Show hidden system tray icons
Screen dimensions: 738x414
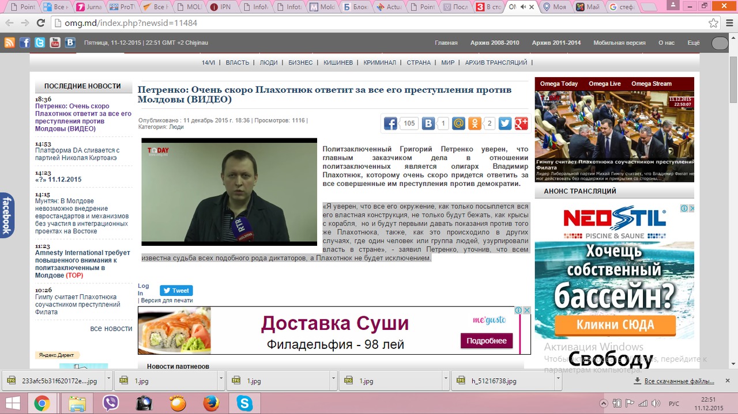[604, 404]
